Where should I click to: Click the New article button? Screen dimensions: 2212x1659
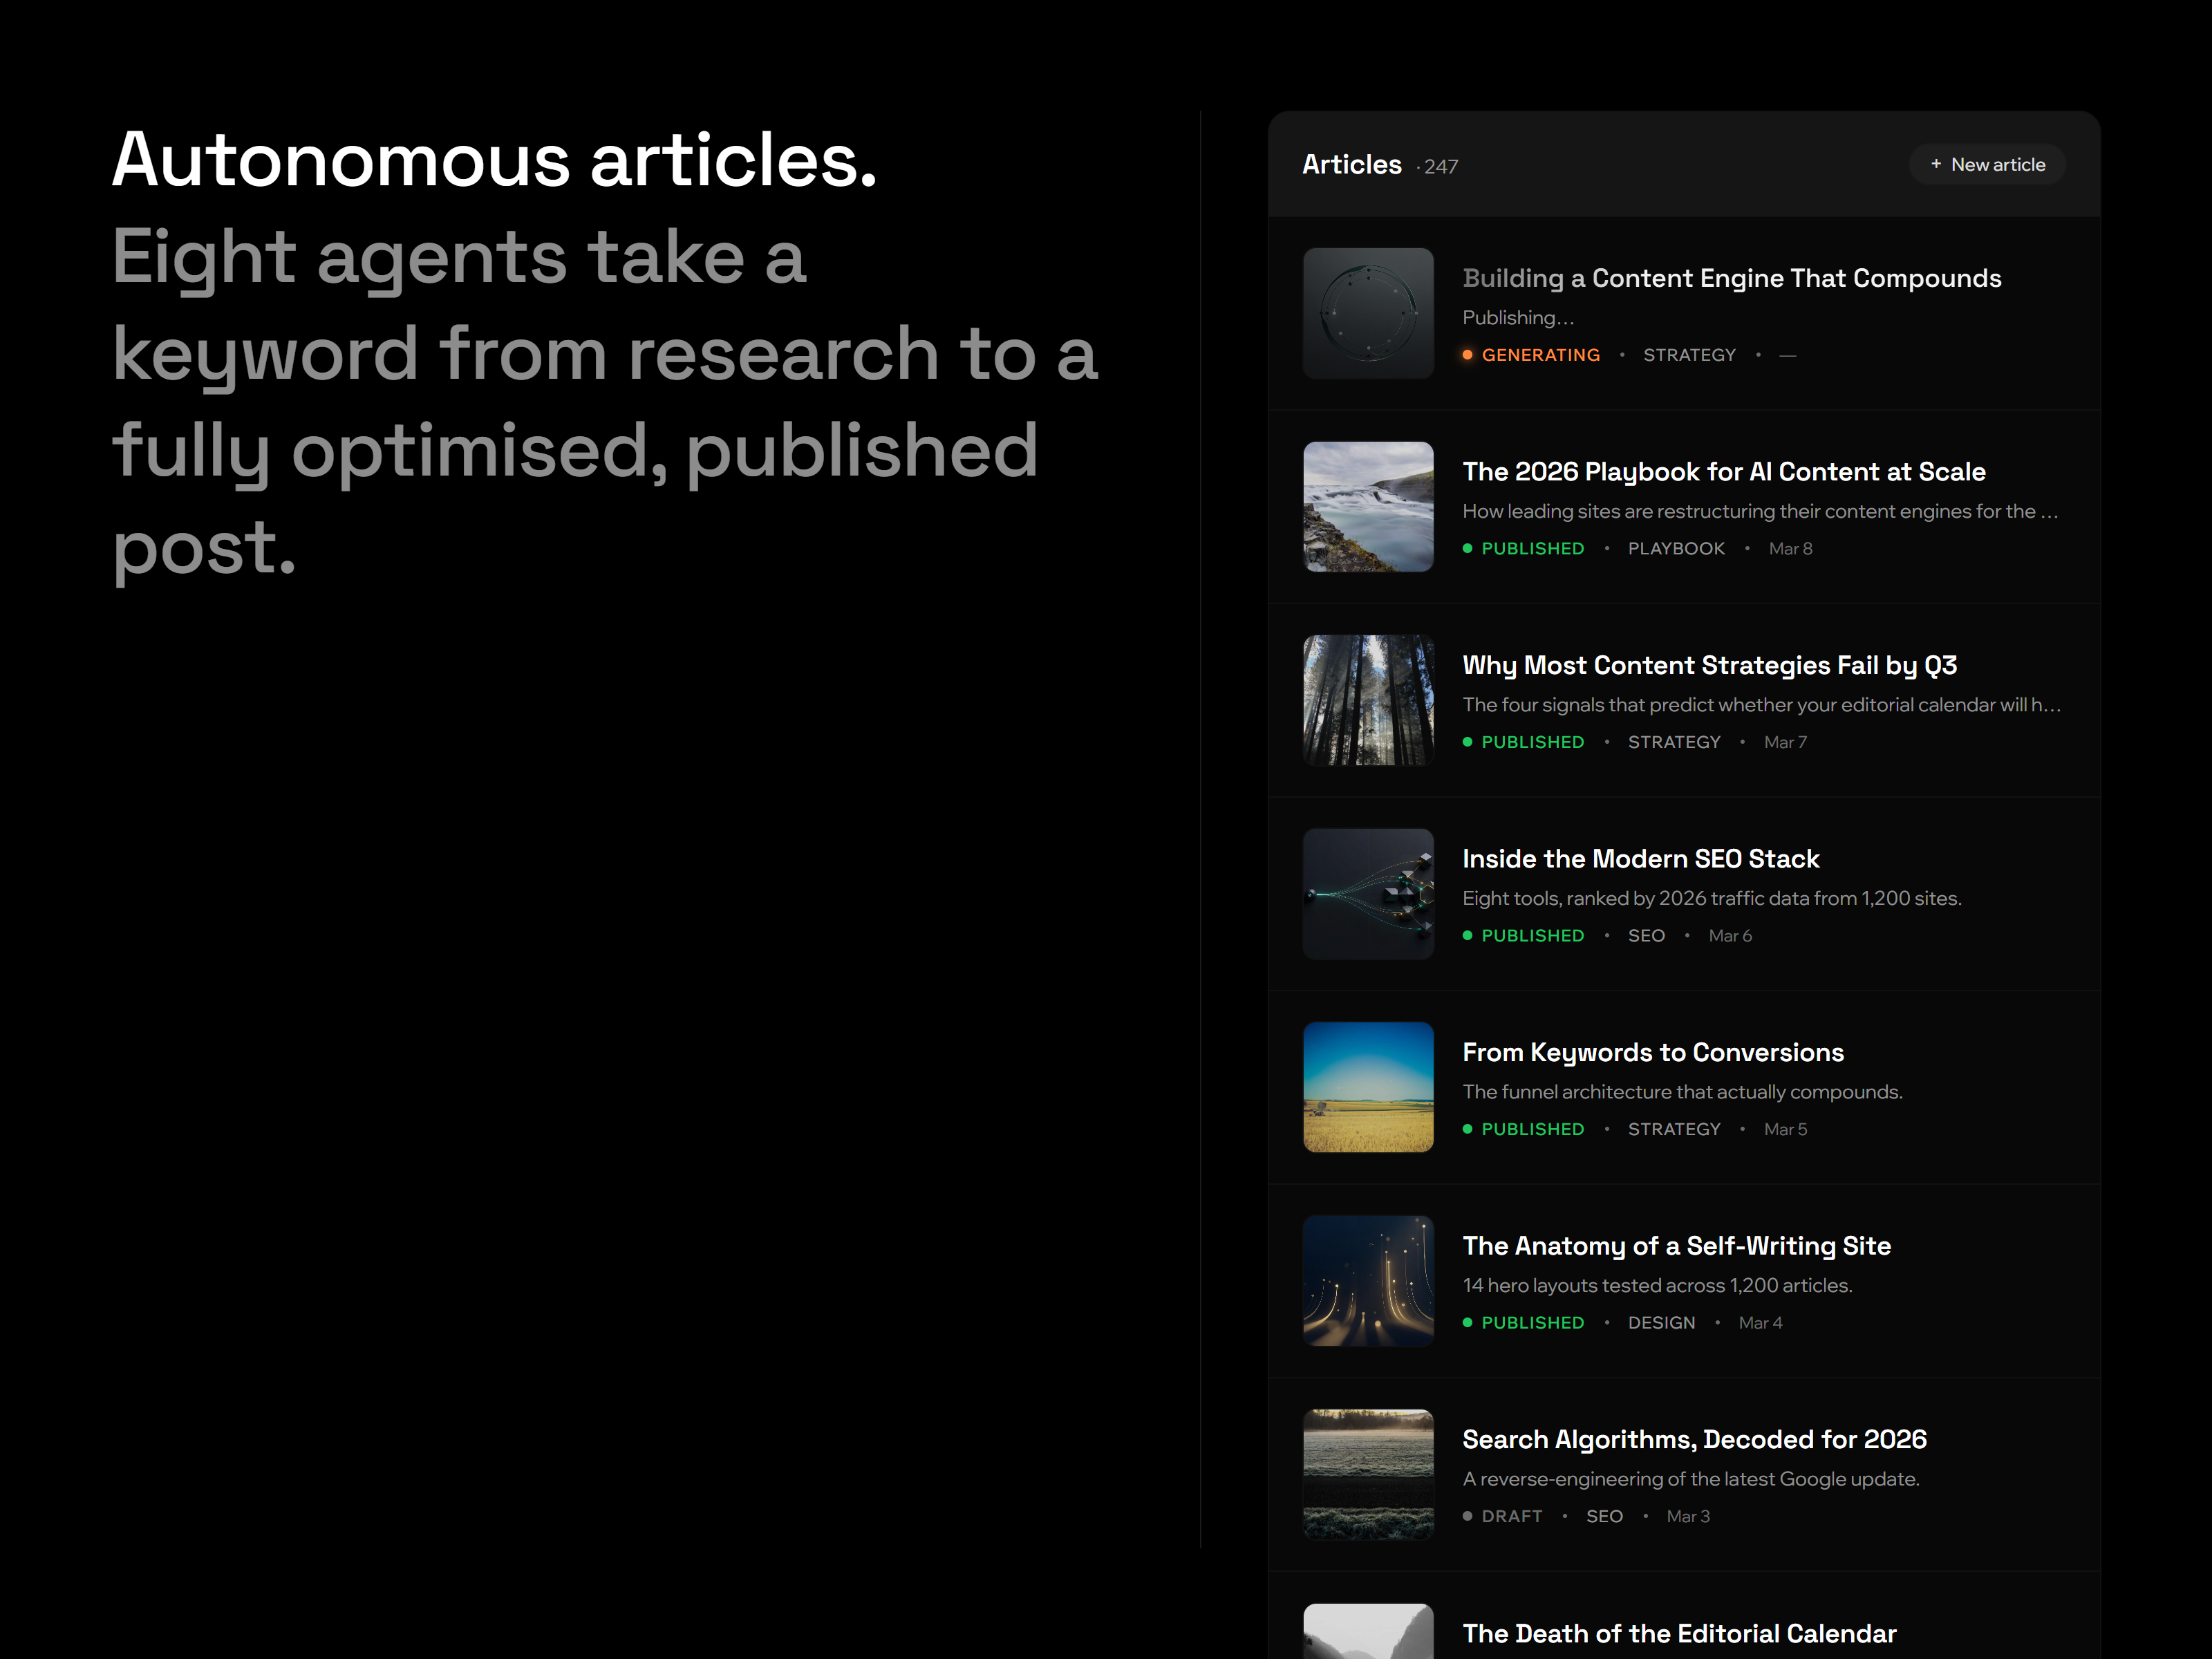coord(1987,165)
